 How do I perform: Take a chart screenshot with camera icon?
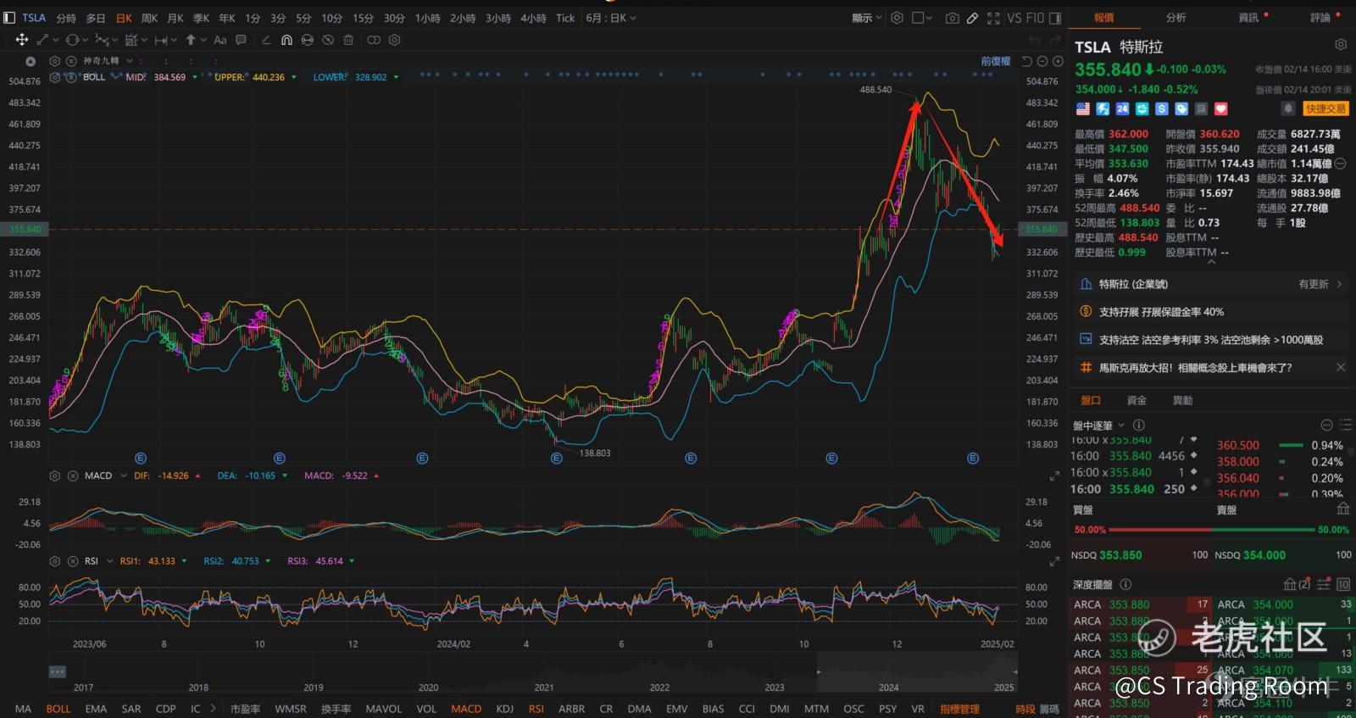point(953,18)
